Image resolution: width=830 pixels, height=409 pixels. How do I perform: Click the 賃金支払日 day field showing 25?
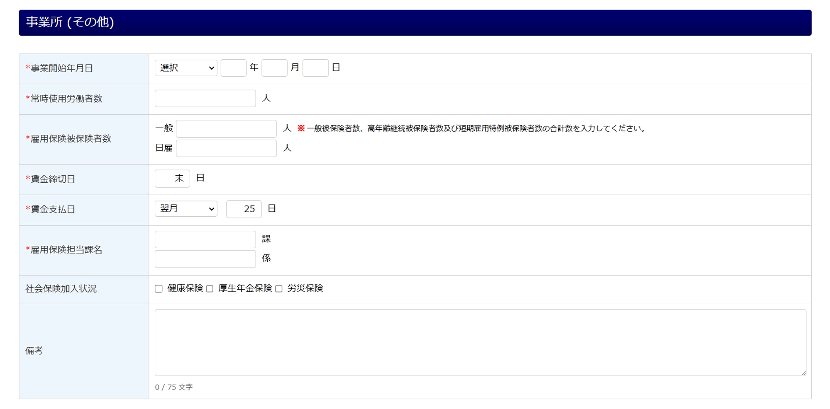click(x=244, y=209)
